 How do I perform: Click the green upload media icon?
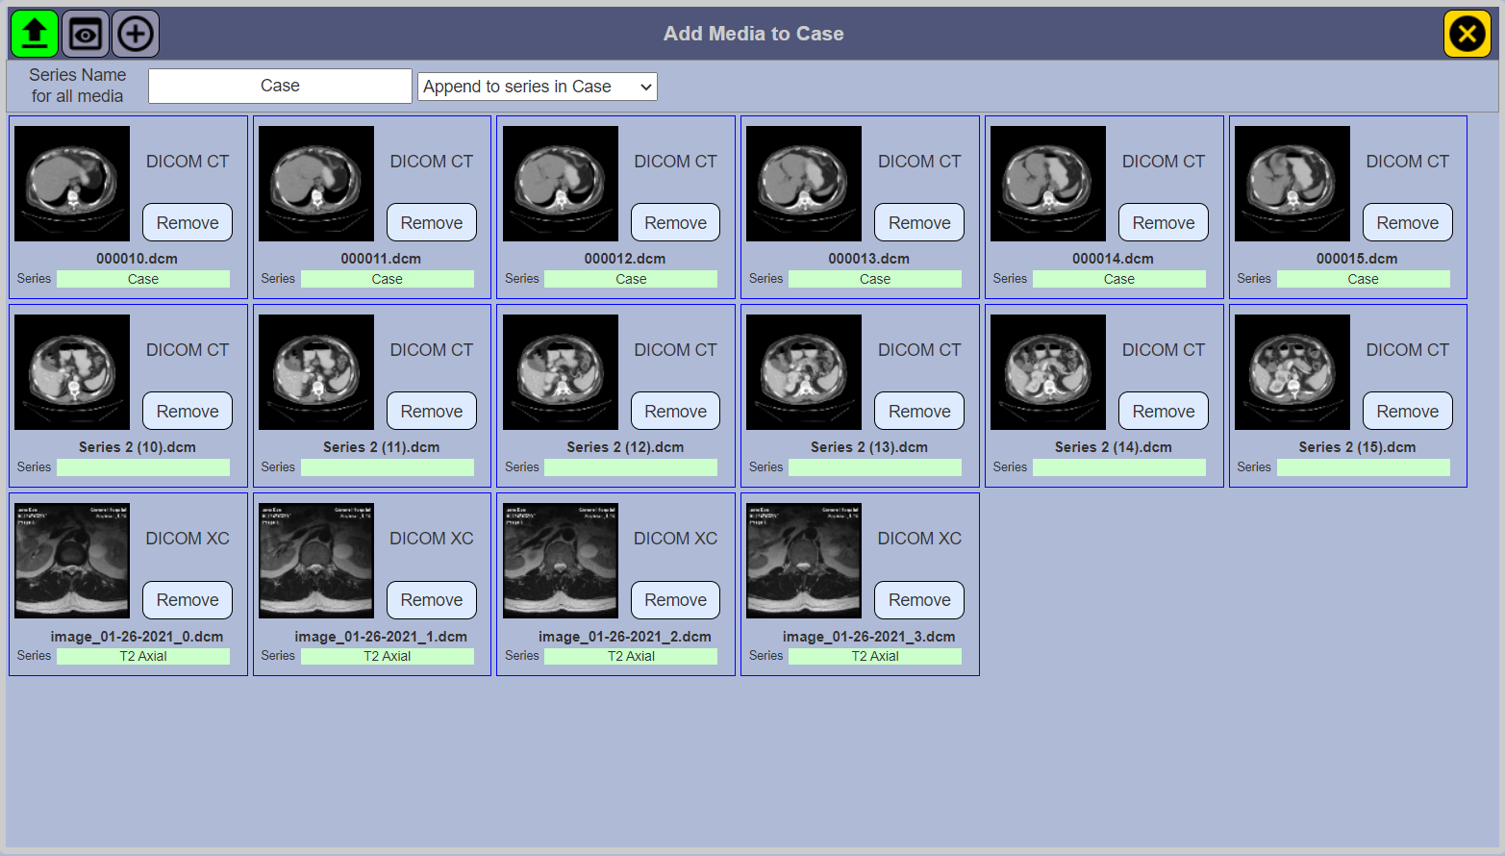(x=34, y=33)
